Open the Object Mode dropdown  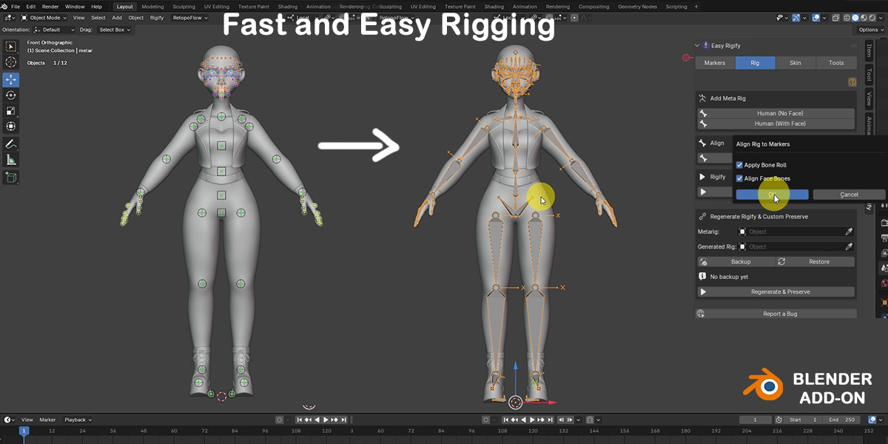44,17
